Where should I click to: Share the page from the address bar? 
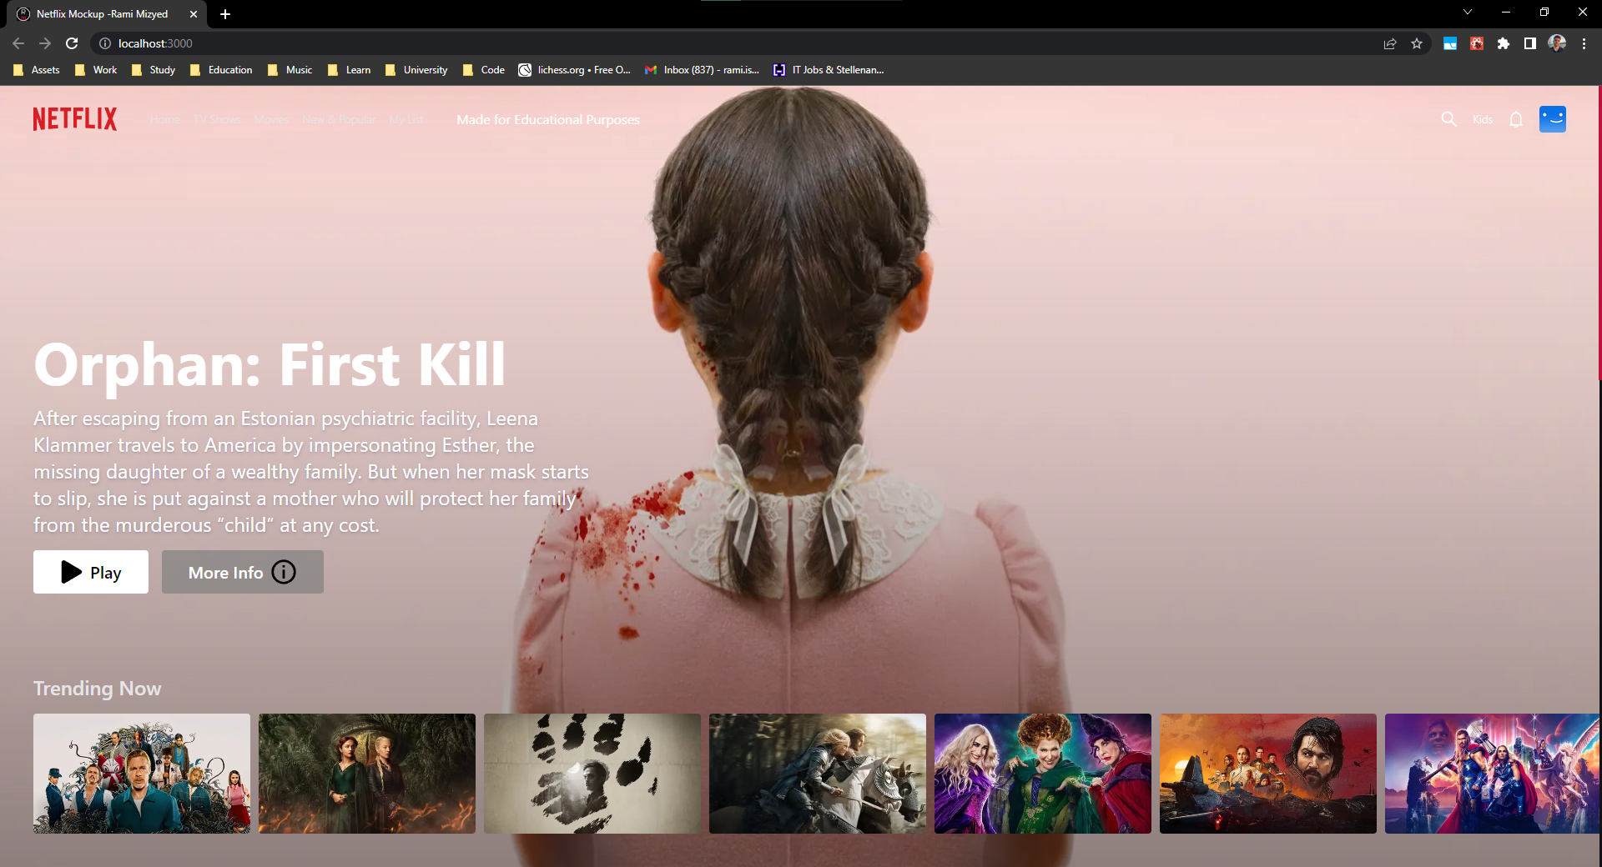(1390, 43)
